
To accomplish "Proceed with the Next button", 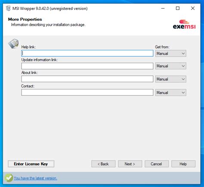I will pyautogui.click(x=130, y=164).
